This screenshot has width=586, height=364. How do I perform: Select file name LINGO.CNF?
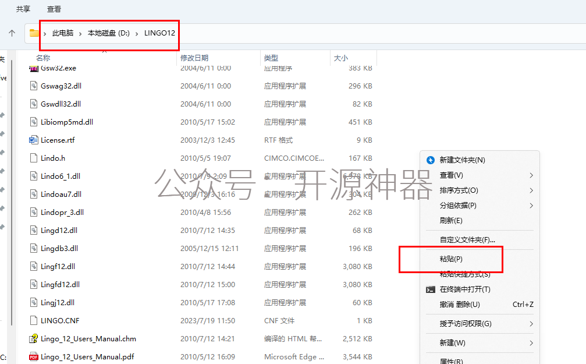(x=60, y=320)
